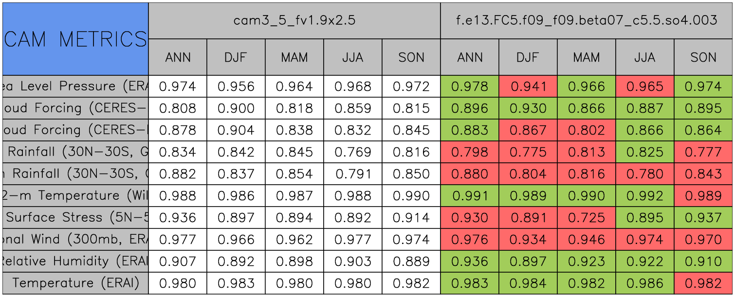Click the Surface Stress row label

75,218
